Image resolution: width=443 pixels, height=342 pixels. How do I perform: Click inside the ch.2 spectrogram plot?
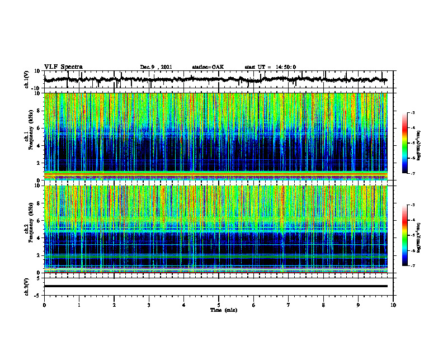[216, 229]
